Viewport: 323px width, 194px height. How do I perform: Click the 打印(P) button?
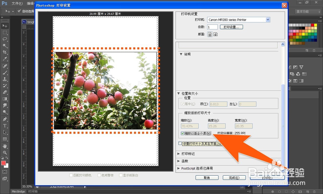267,178
